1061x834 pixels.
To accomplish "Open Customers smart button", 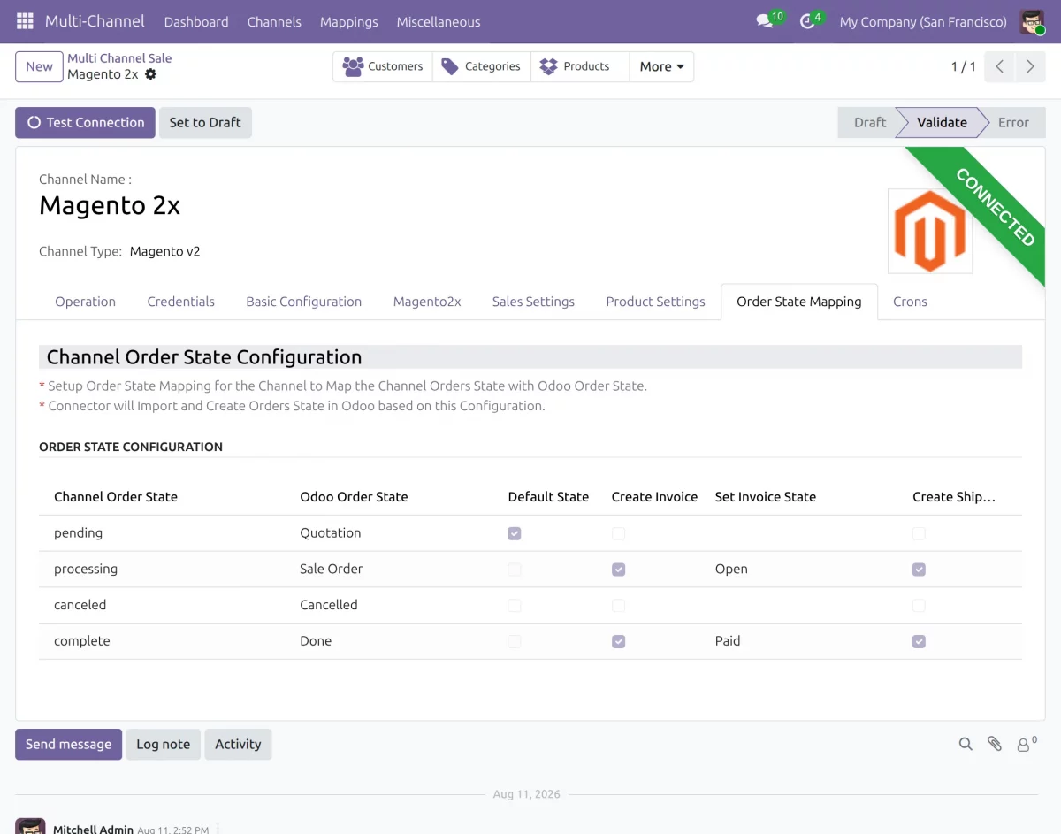I will [383, 66].
